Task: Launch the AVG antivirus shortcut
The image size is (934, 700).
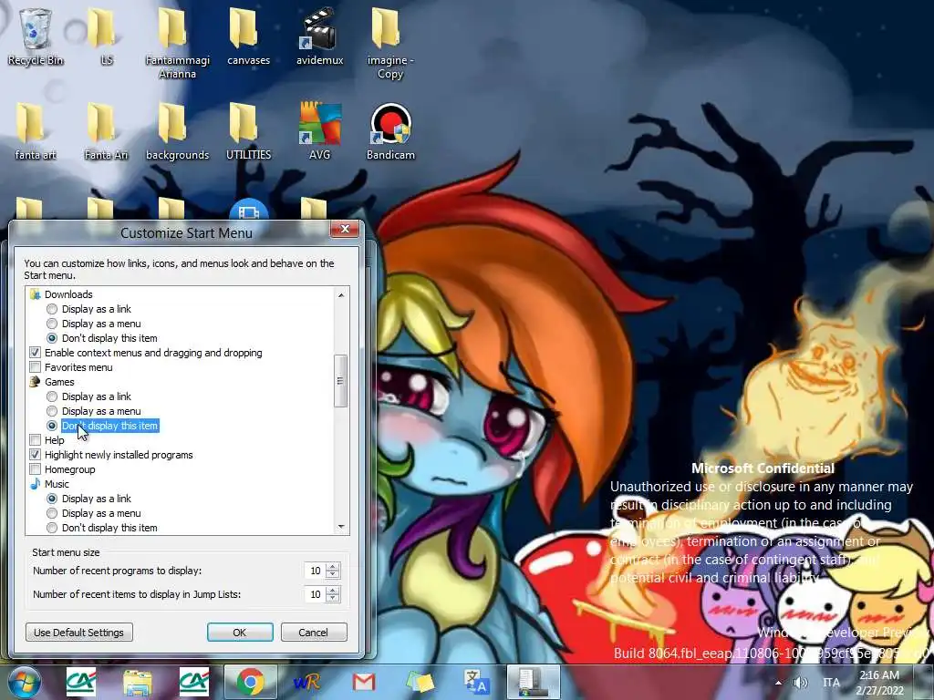Action: (x=320, y=131)
